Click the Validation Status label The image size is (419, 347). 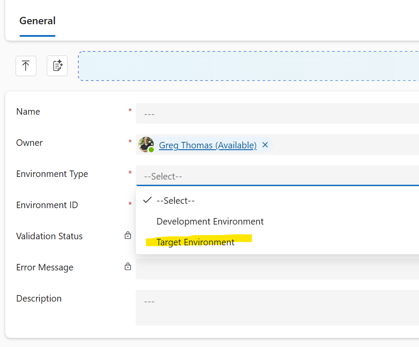click(x=49, y=236)
